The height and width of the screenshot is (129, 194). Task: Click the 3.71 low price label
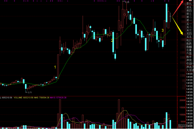tap(29, 92)
